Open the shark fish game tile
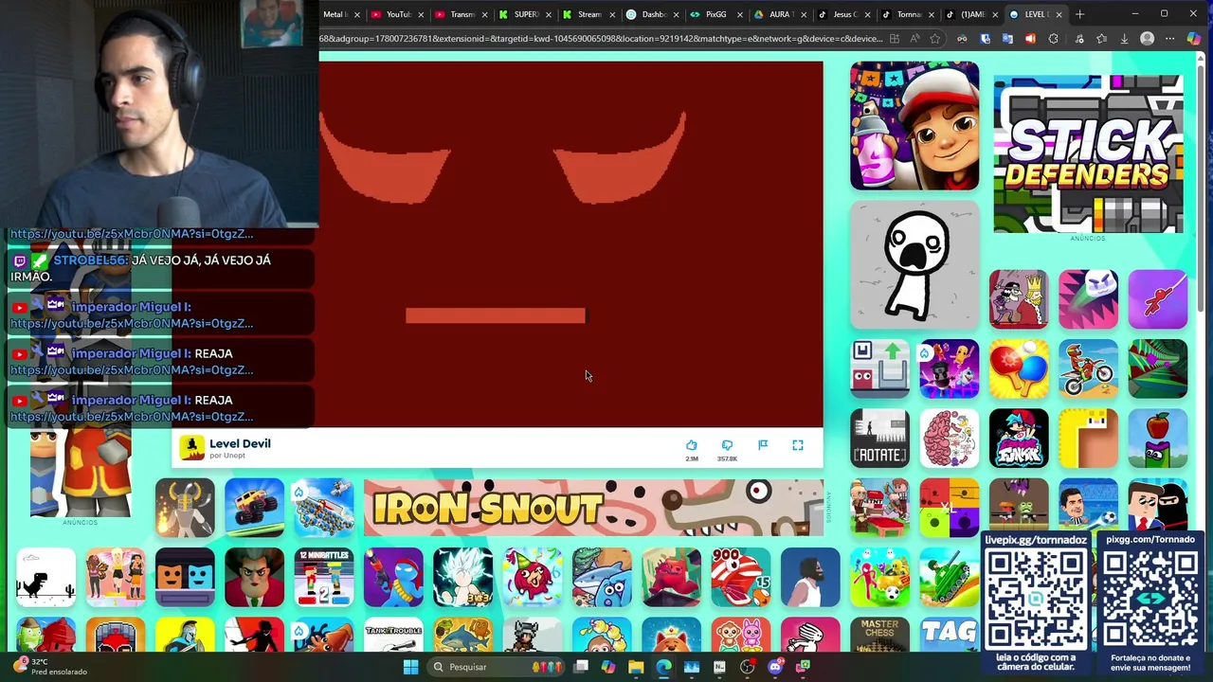 coord(601,577)
